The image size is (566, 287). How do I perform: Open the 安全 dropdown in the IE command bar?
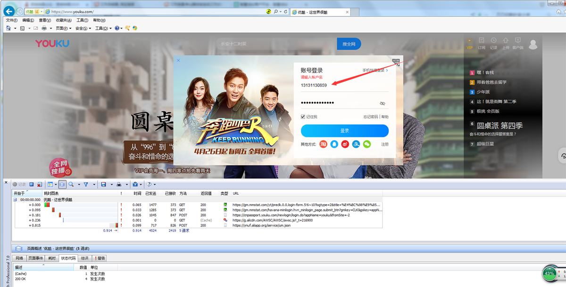(x=80, y=28)
